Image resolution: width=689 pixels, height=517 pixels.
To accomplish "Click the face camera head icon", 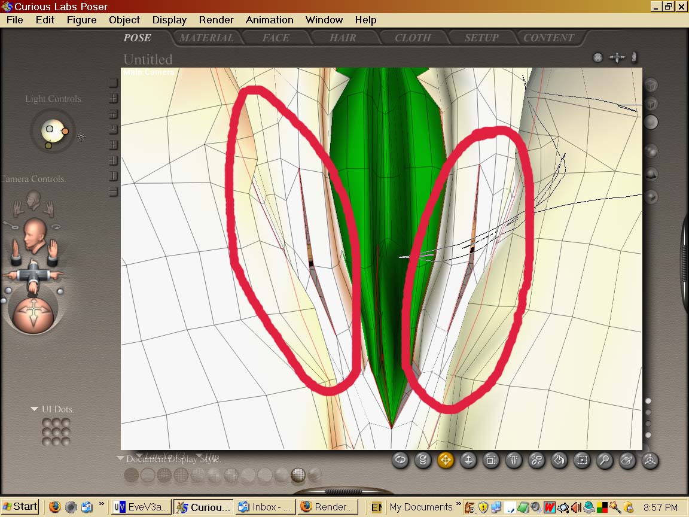I will (x=33, y=200).
